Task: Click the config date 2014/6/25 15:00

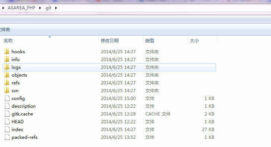Action: coord(118,98)
